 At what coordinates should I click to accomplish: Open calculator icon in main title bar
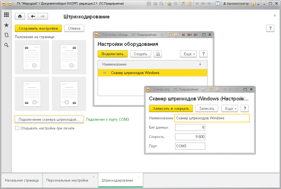(x=183, y=4)
